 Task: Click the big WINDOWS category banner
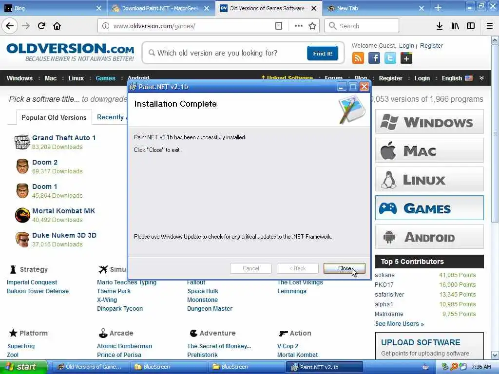tap(429, 122)
